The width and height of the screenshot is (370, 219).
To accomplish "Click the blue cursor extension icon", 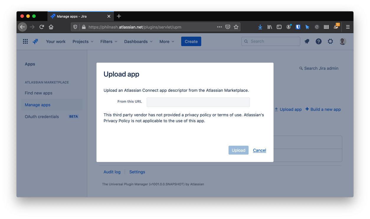I will click(x=307, y=27).
